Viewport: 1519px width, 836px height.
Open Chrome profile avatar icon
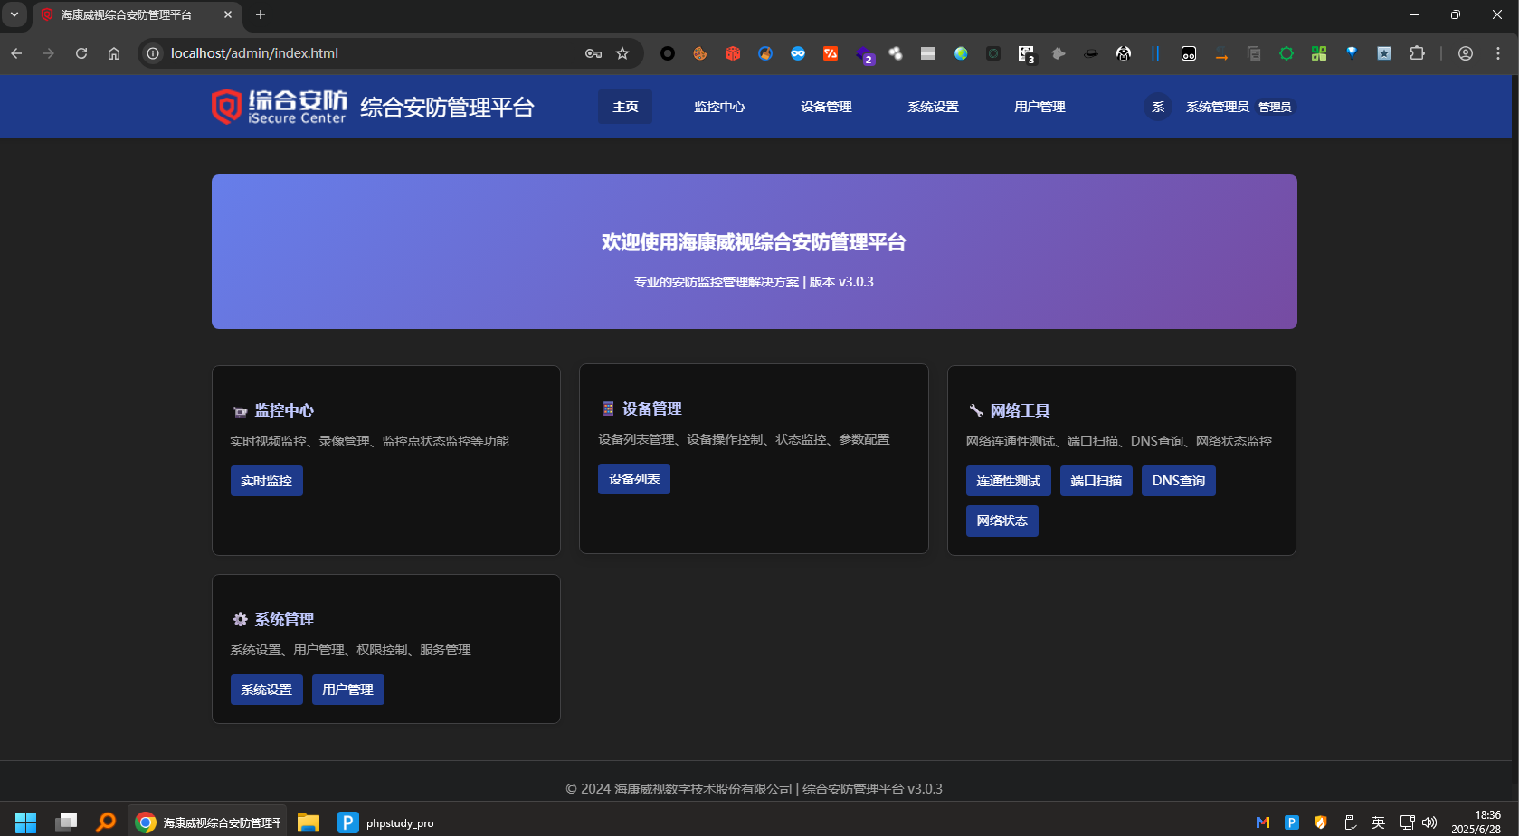tap(1466, 53)
